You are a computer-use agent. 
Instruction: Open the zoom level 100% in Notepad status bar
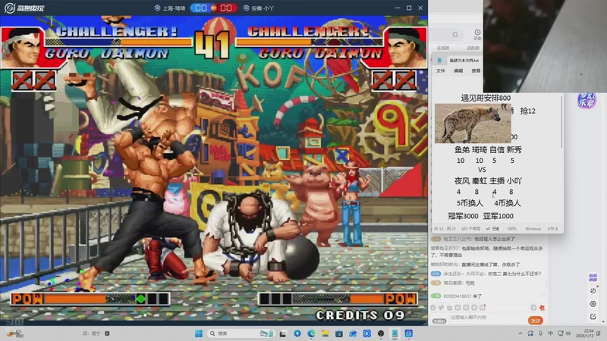coord(511,229)
